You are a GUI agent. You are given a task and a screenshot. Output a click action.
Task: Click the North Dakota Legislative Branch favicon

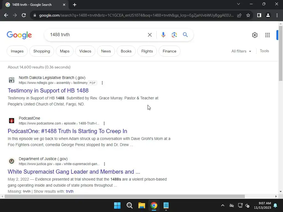(12, 80)
